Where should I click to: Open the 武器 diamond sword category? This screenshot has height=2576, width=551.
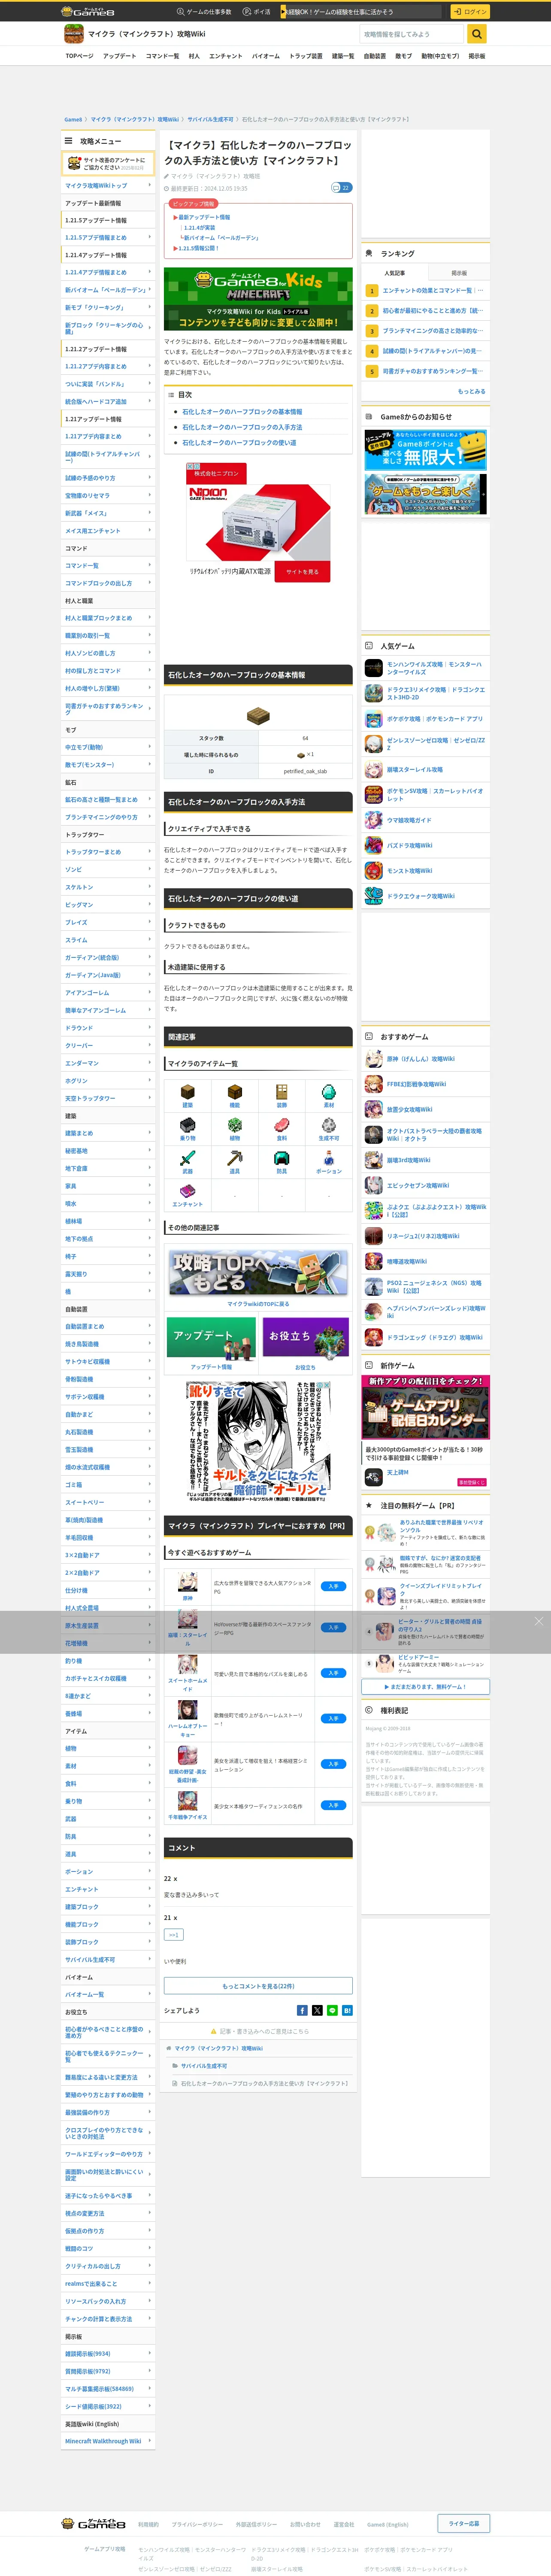pos(187,1163)
